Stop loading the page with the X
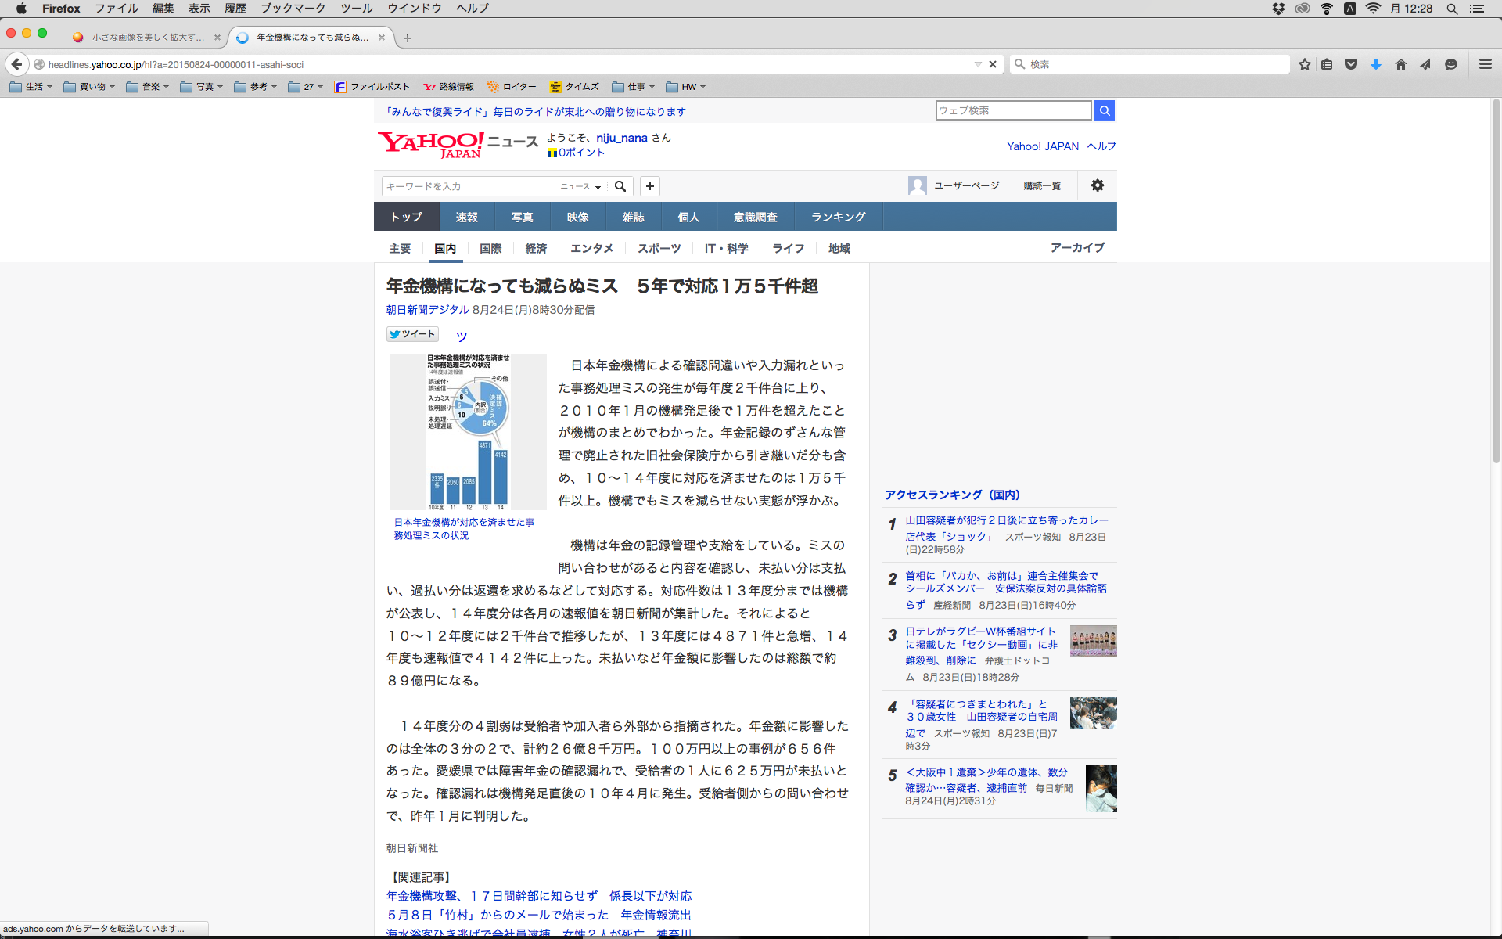Viewport: 1502px width, 939px height. [x=993, y=64]
